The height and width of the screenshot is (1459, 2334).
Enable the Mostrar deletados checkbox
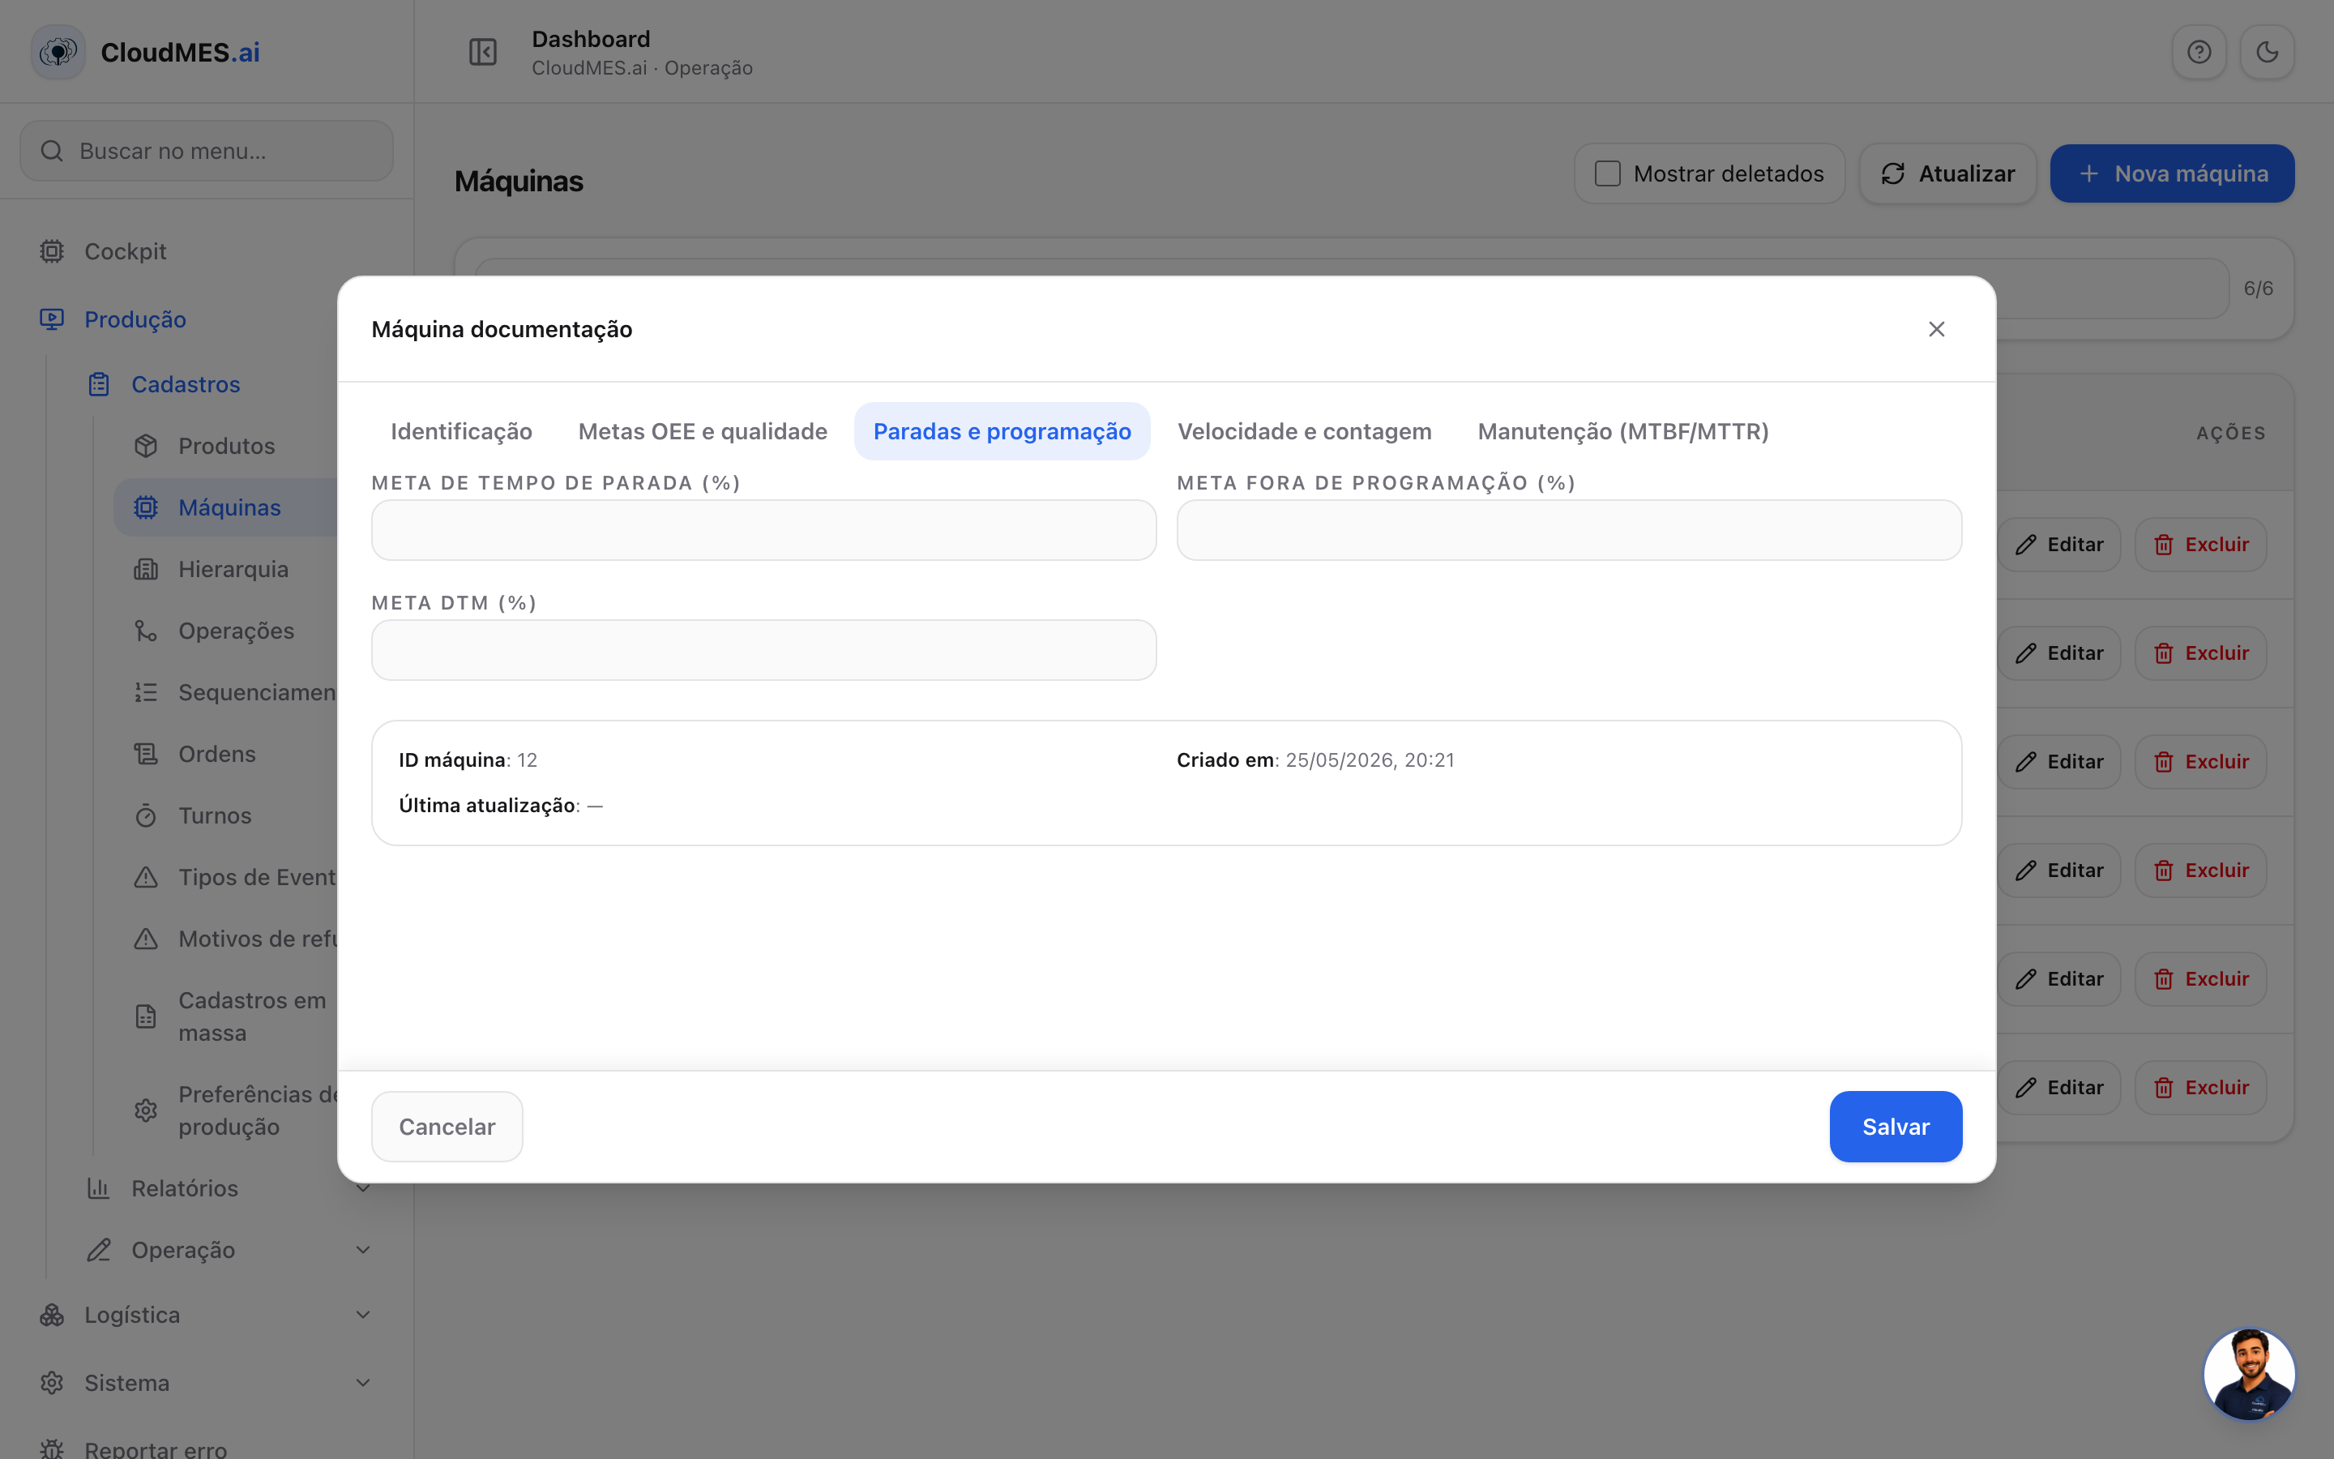(1607, 173)
